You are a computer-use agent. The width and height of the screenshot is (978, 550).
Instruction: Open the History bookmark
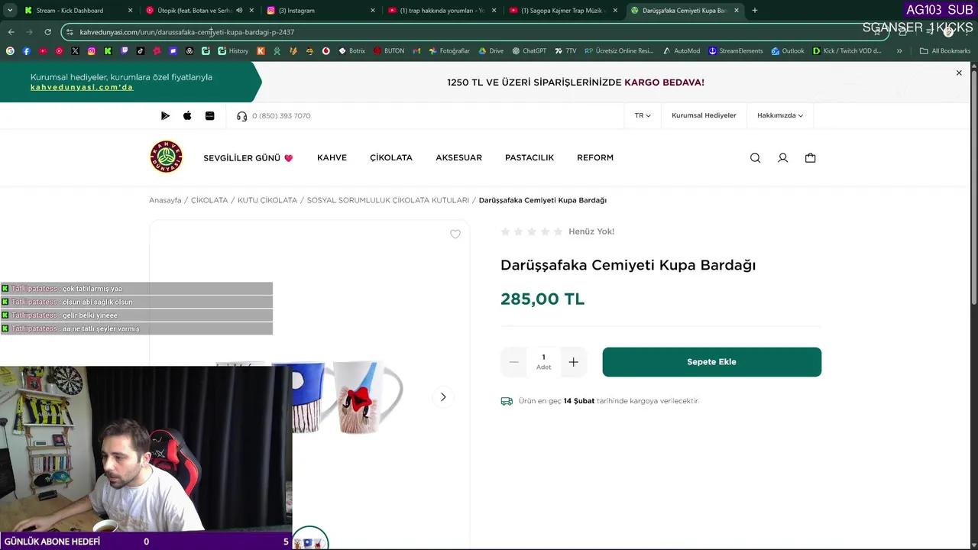(x=233, y=51)
